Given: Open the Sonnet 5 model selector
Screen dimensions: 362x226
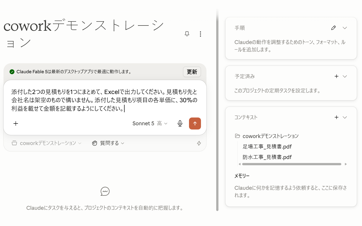Looking at the screenshot, I should (x=150, y=123).
